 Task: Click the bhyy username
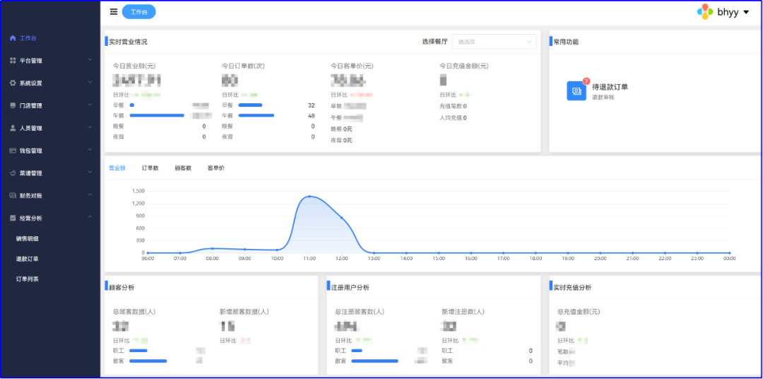[x=728, y=12]
